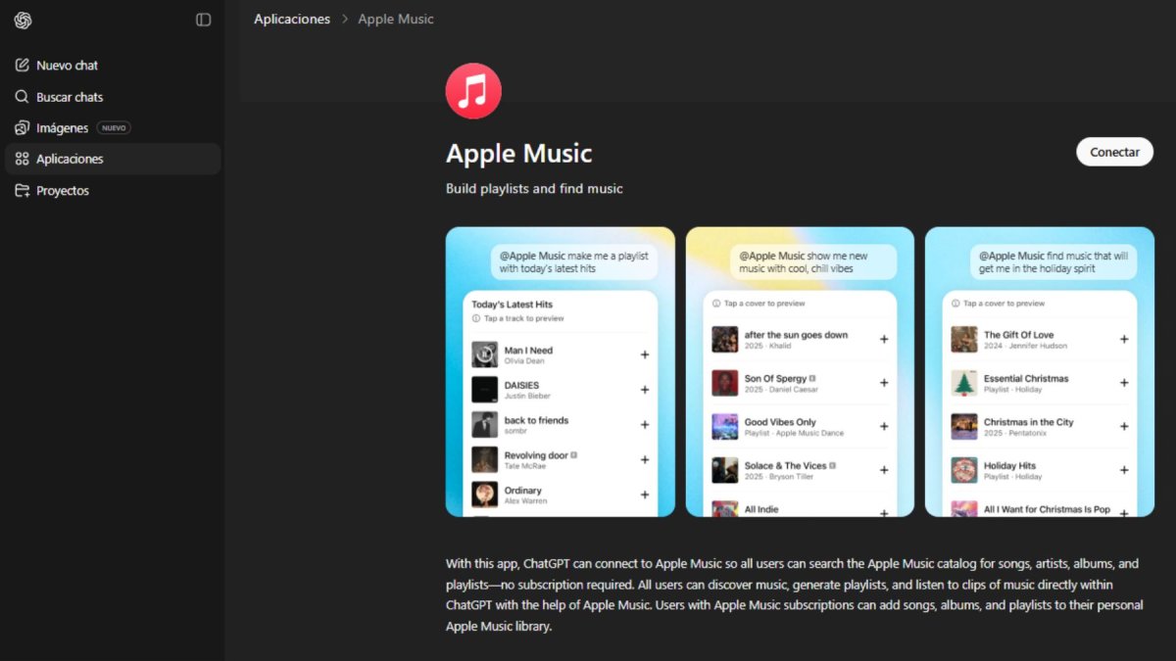
Task: Go to Aplicaciones in the breadcrumb
Action: tap(292, 20)
